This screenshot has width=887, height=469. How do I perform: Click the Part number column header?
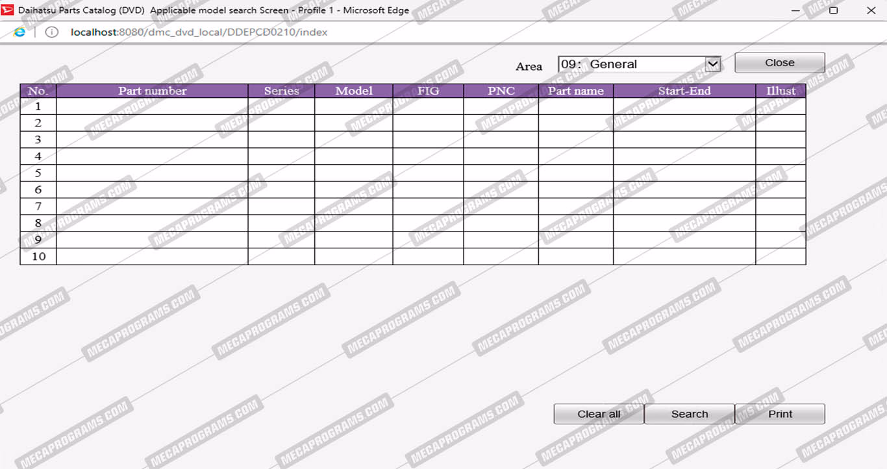[x=152, y=91]
